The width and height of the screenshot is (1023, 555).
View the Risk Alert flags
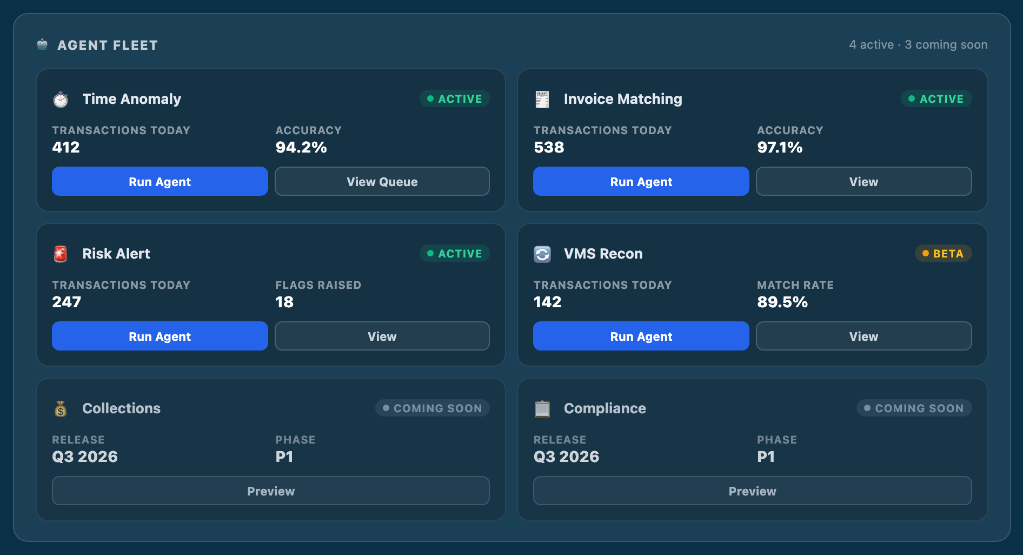tap(382, 336)
